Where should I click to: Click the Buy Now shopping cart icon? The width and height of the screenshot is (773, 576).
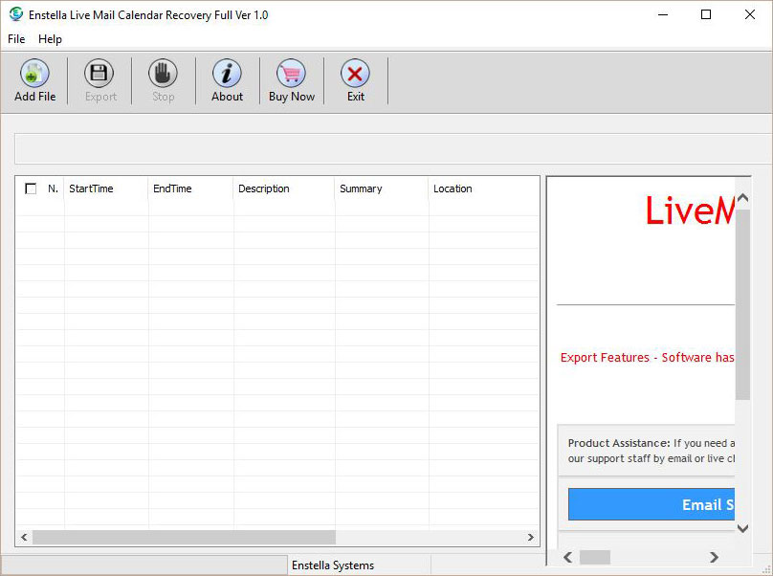pos(291,74)
